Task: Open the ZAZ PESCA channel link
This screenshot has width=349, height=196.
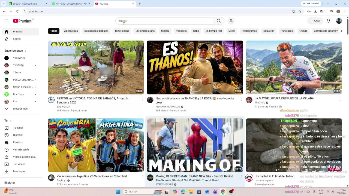Action: [x=63, y=107]
